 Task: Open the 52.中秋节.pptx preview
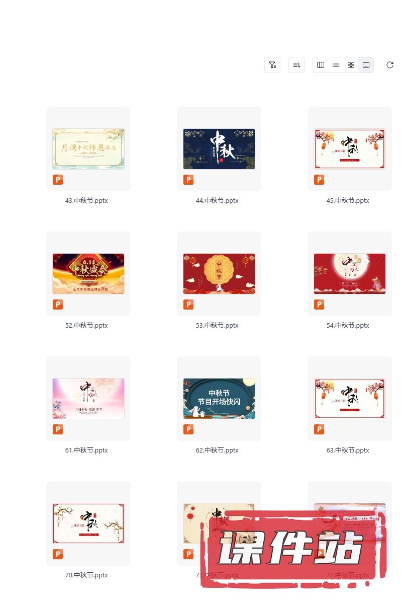pyautogui.click(x=88, y=273)
